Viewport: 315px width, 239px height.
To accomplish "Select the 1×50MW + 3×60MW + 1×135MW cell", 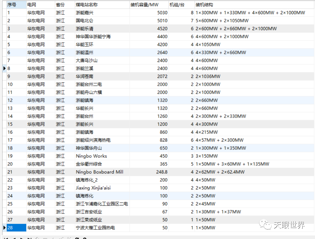I will pyautogui.click(x=254, y=164).
